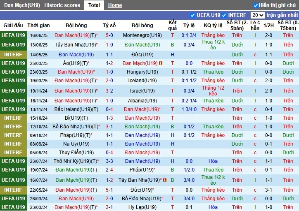Click the Albania(U19) team name
This screenshot has height=211, width=299.
pos(142,101)
